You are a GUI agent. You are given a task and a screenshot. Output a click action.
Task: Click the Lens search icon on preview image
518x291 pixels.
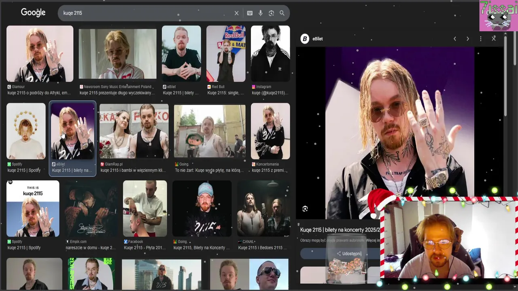305,209
